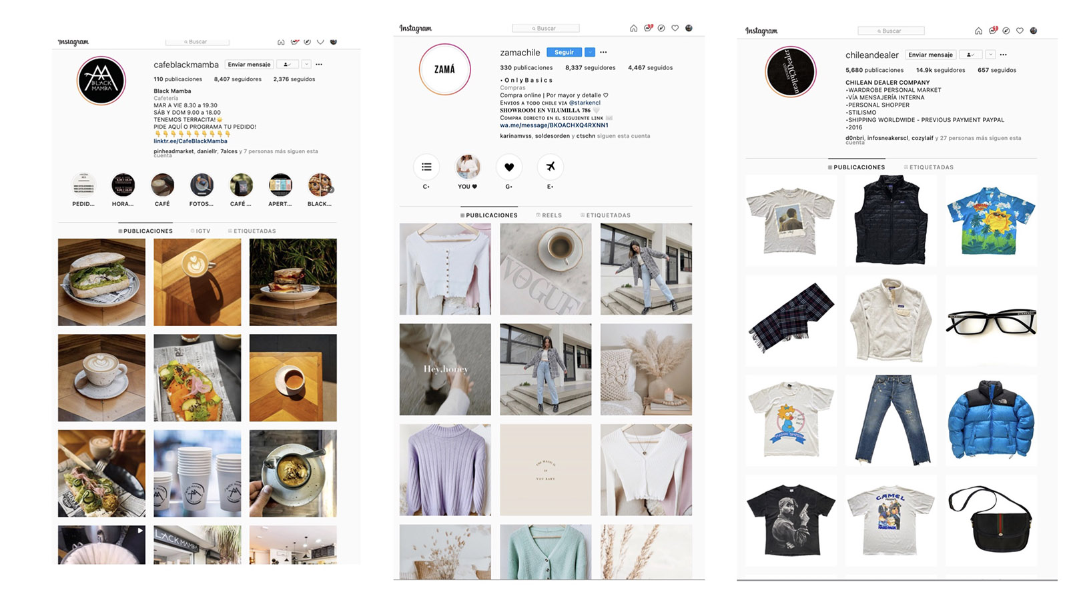Expand suggested accounts arrow beside zamachile Seguir
Screen dimensions: 1079x600
[x=590, y=52]
